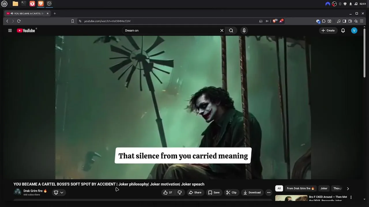
Task: Click the send arrow icon in address bar
Action: [x=267, y=21]
